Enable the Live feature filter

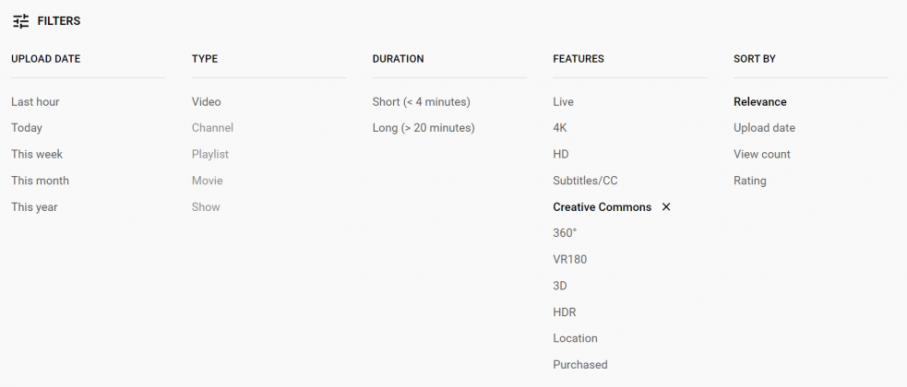[564, 101]
